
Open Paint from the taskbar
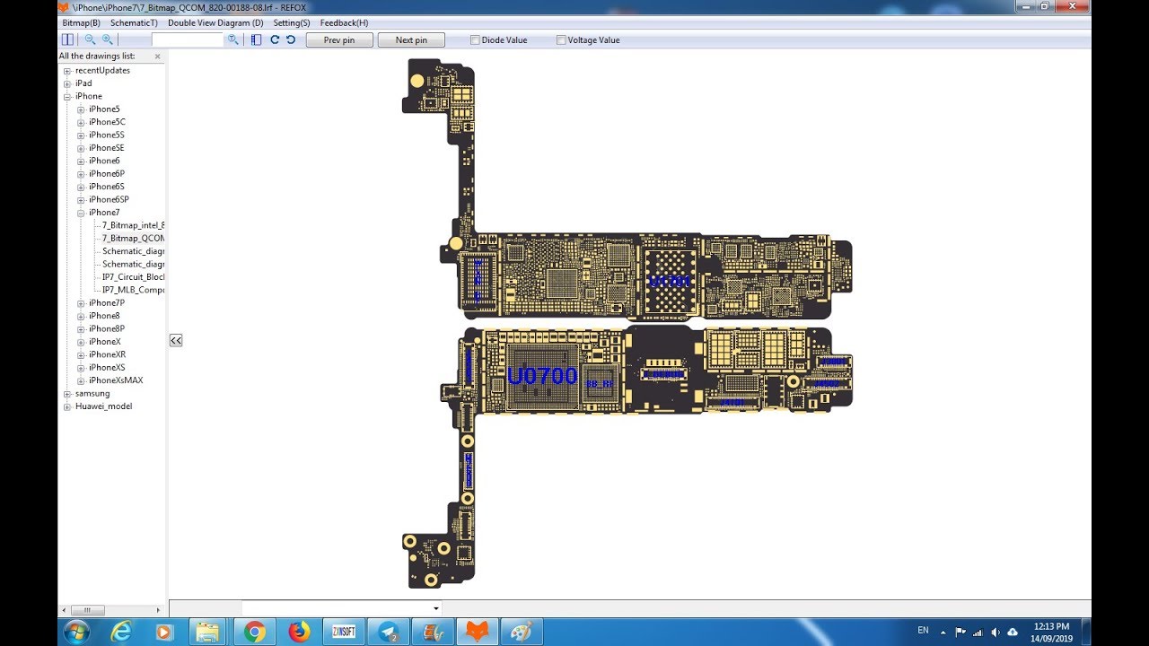[522, 632]
